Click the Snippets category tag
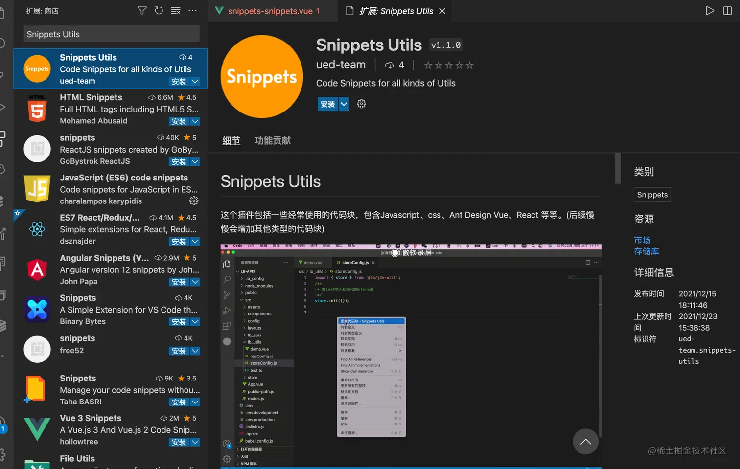The image size is (740, 469). (652, 195)
